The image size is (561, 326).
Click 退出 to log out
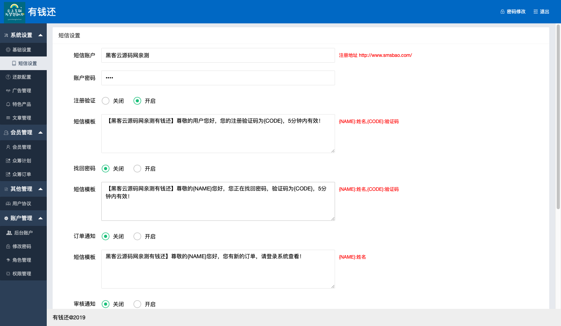[x=542, y=12]
